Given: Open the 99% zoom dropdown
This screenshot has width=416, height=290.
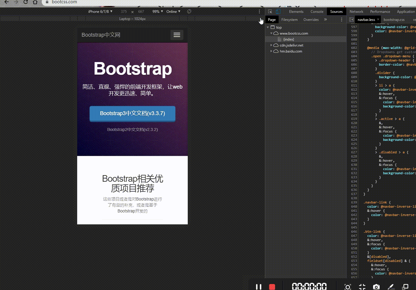Looking at the screenshot, I should [x=158, y=11].
